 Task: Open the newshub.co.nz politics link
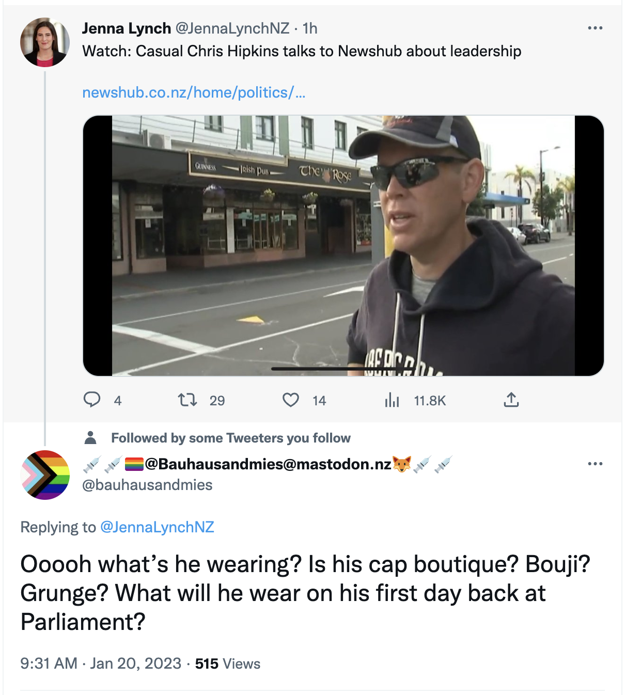[194, 92]
